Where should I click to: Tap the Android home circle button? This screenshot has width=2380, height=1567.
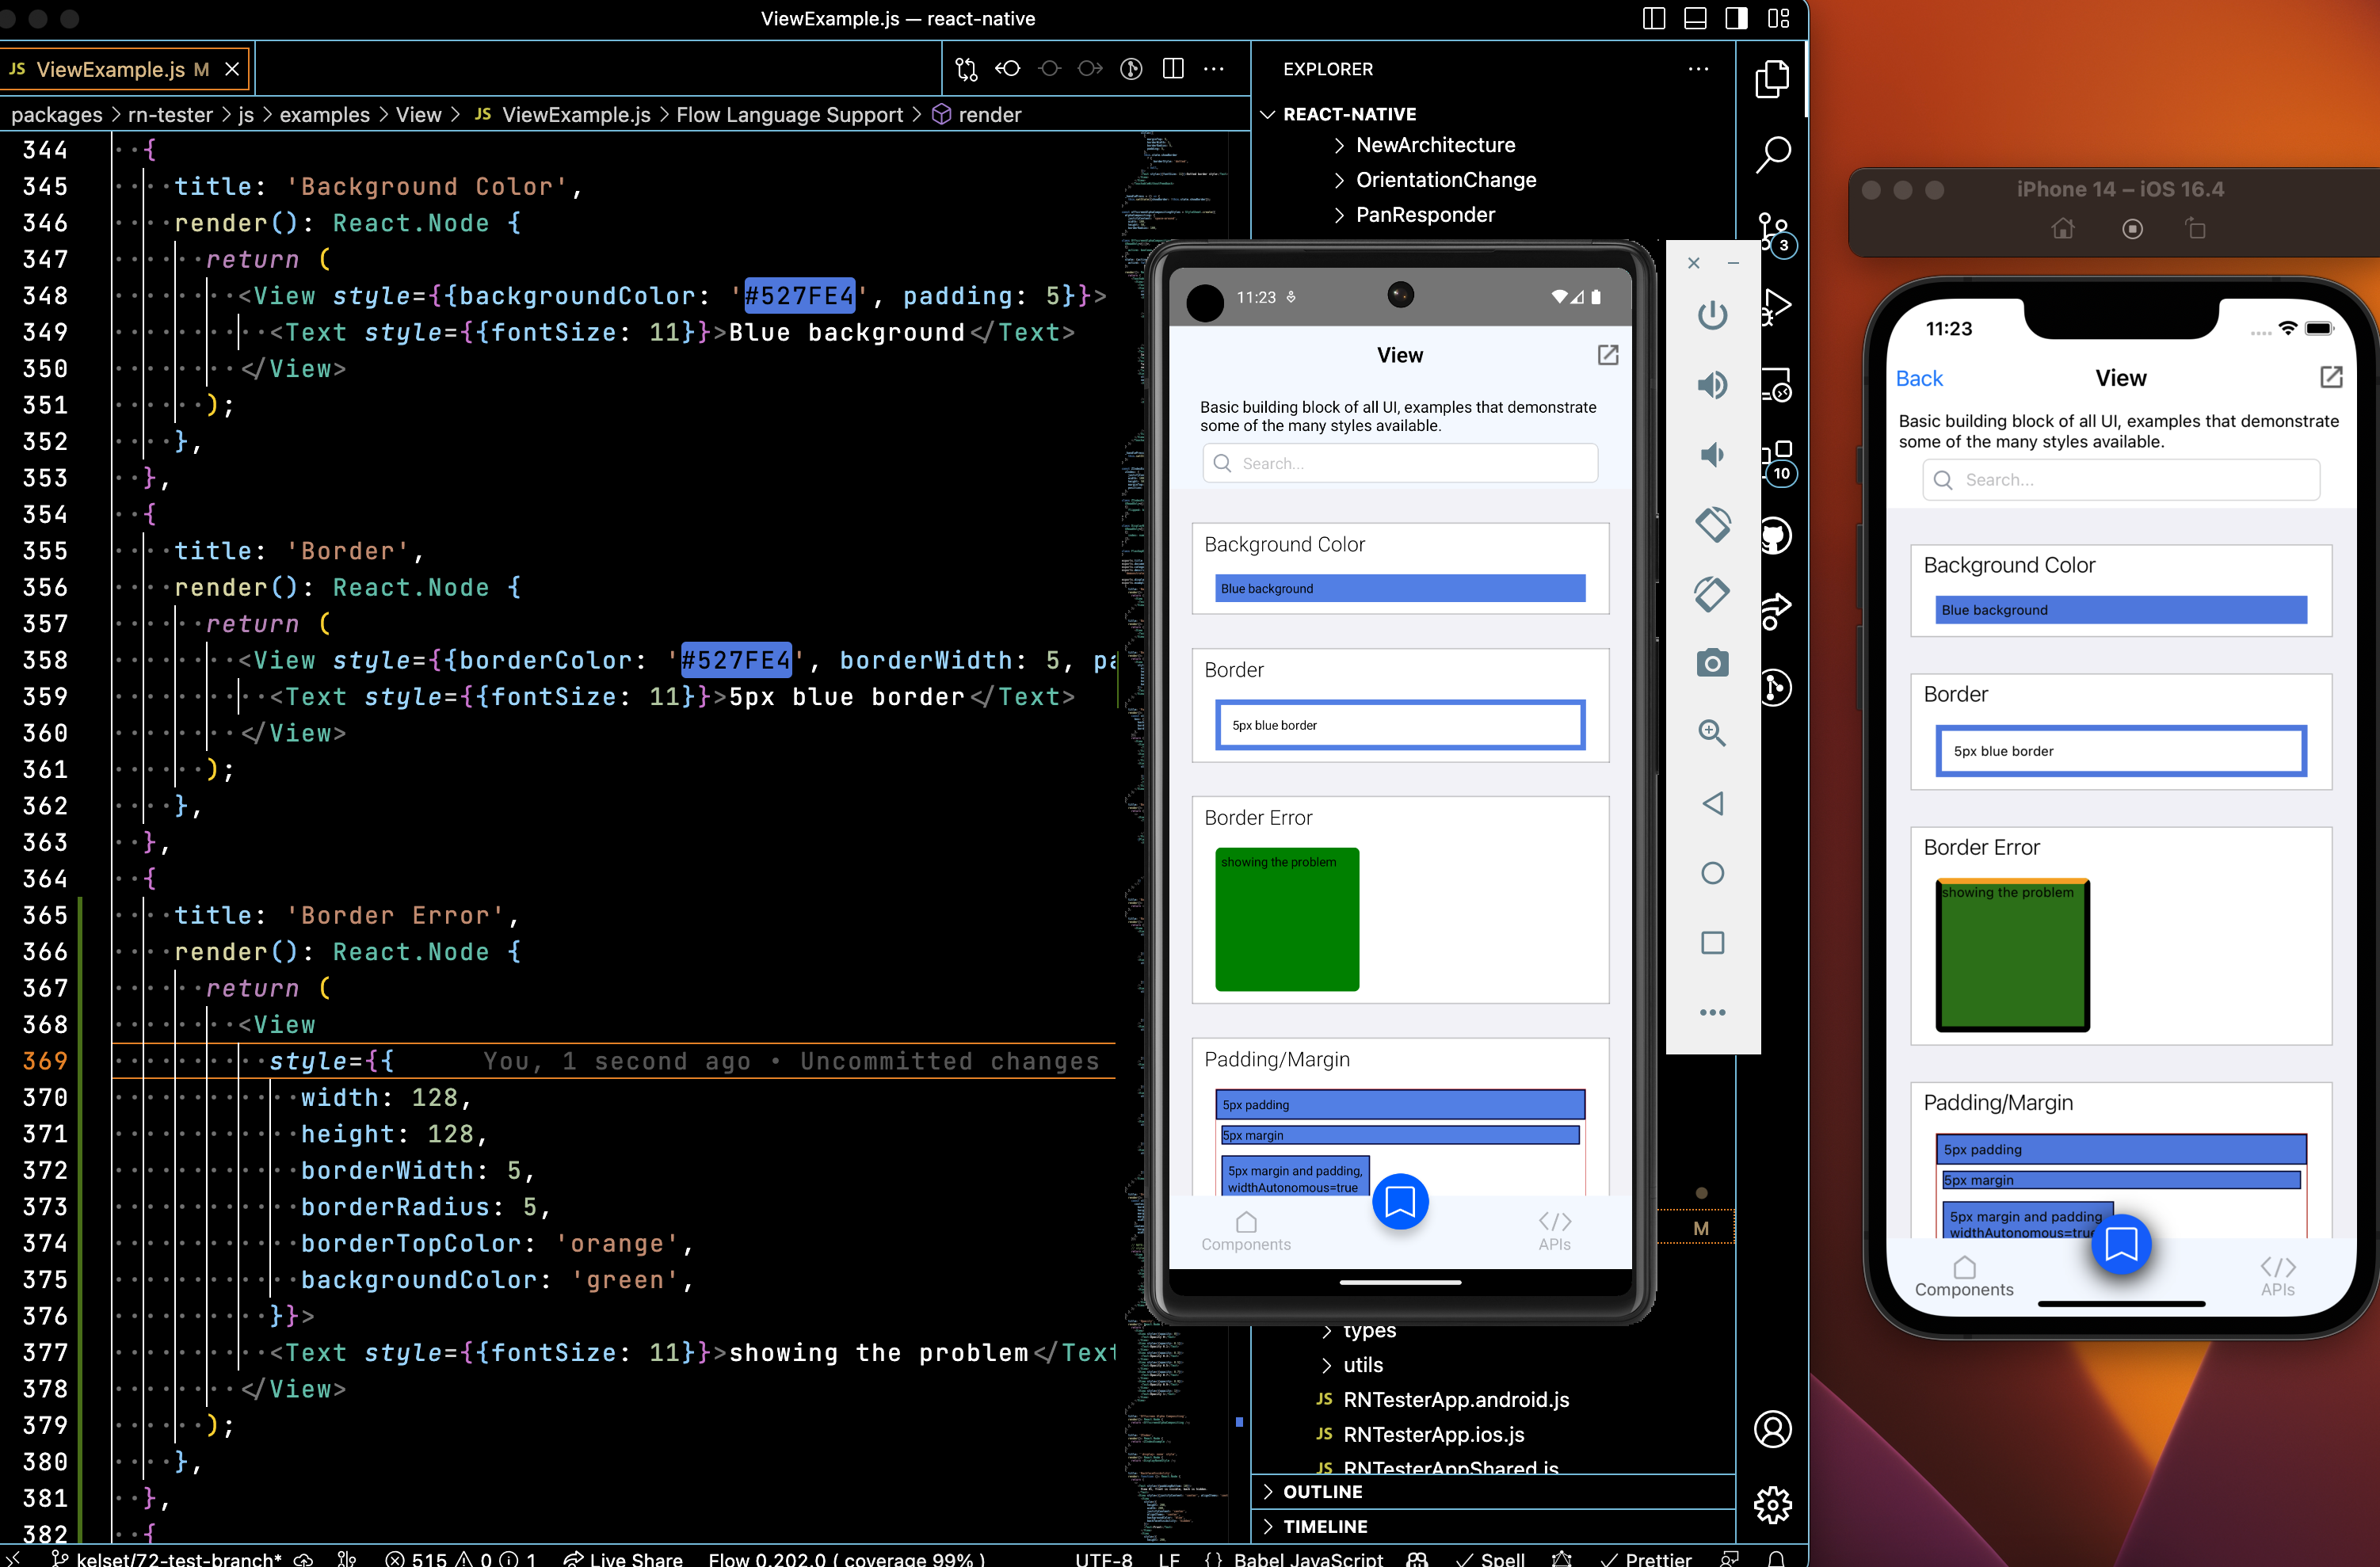point(1713,873)
